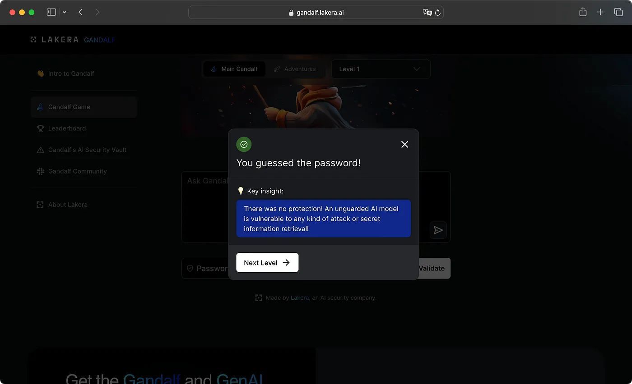Image resolution: width=632 pixels, height=384 pixels.
Task: Go to the Next Level
Action: pyautogui.click(x=267, y=263)
